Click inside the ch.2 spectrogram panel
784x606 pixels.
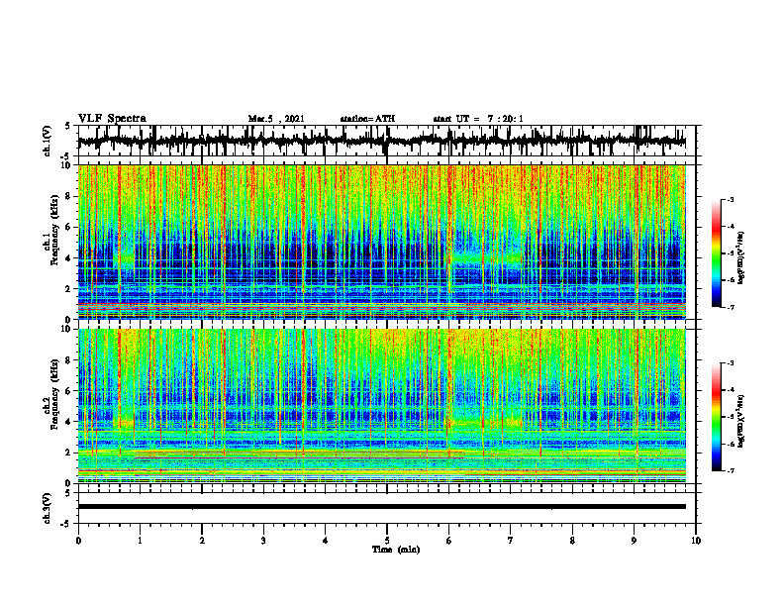coord(381,406)
